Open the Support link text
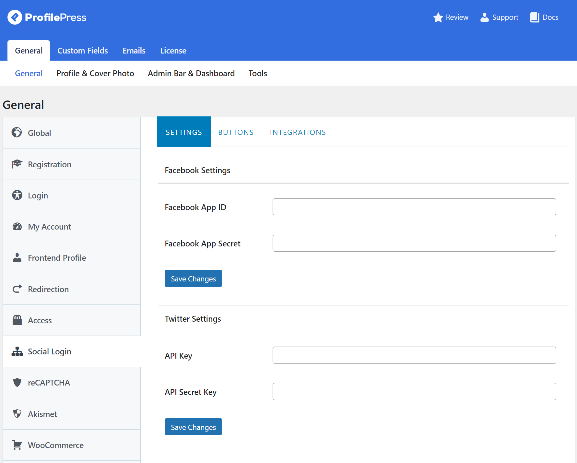 [x=505, y=18]
